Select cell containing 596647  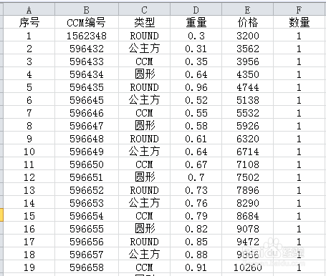(x=87, y=125)
